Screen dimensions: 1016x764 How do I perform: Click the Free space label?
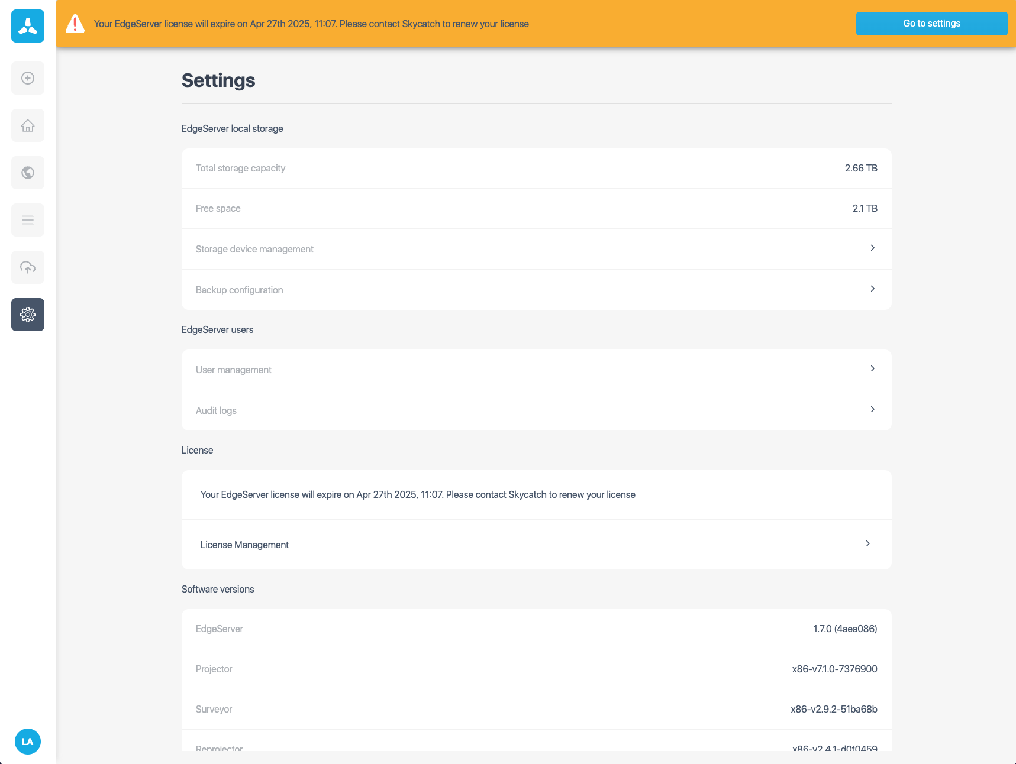pyautogui.click(x=218, y=208)
